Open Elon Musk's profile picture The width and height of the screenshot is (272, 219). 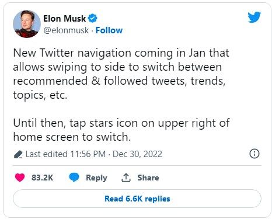pos(27,24)
